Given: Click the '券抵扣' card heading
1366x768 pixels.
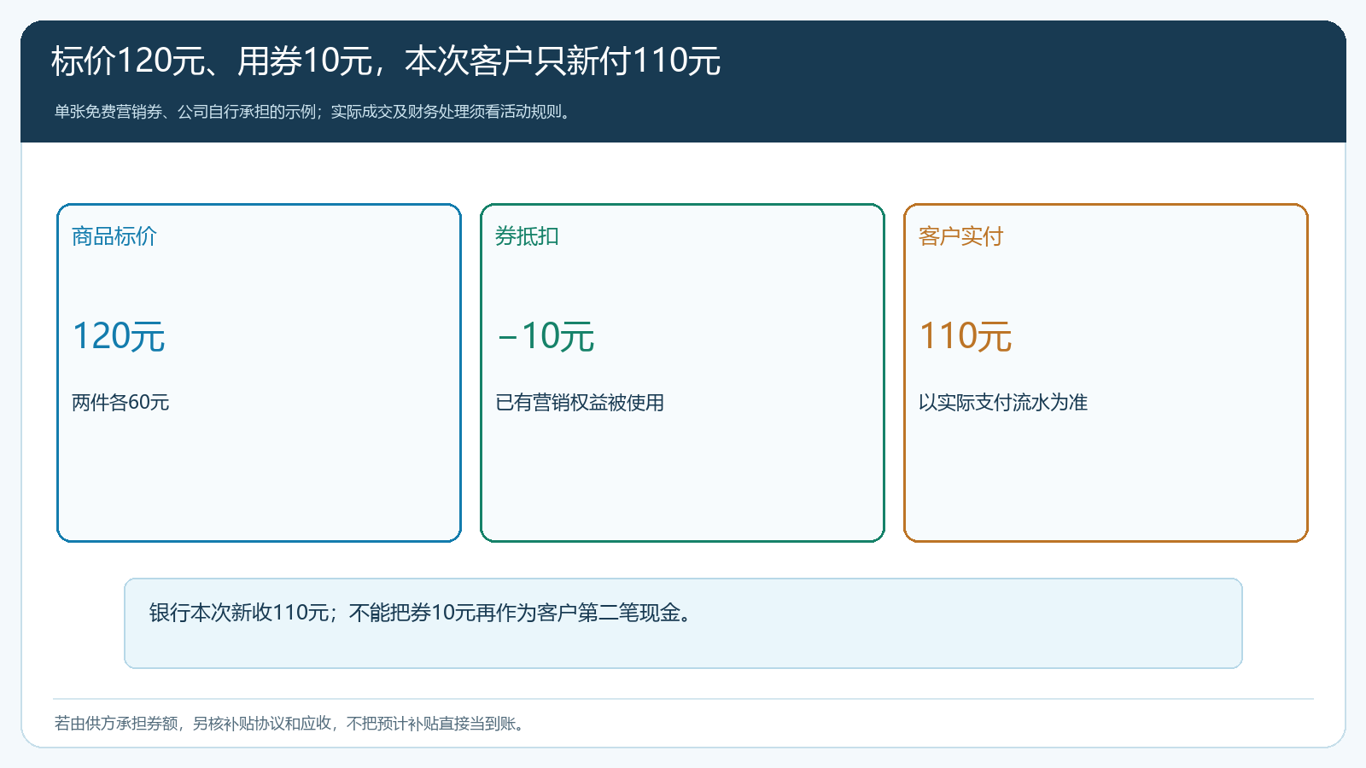Looking at the screenshot, I should click(x=527, y=236).
